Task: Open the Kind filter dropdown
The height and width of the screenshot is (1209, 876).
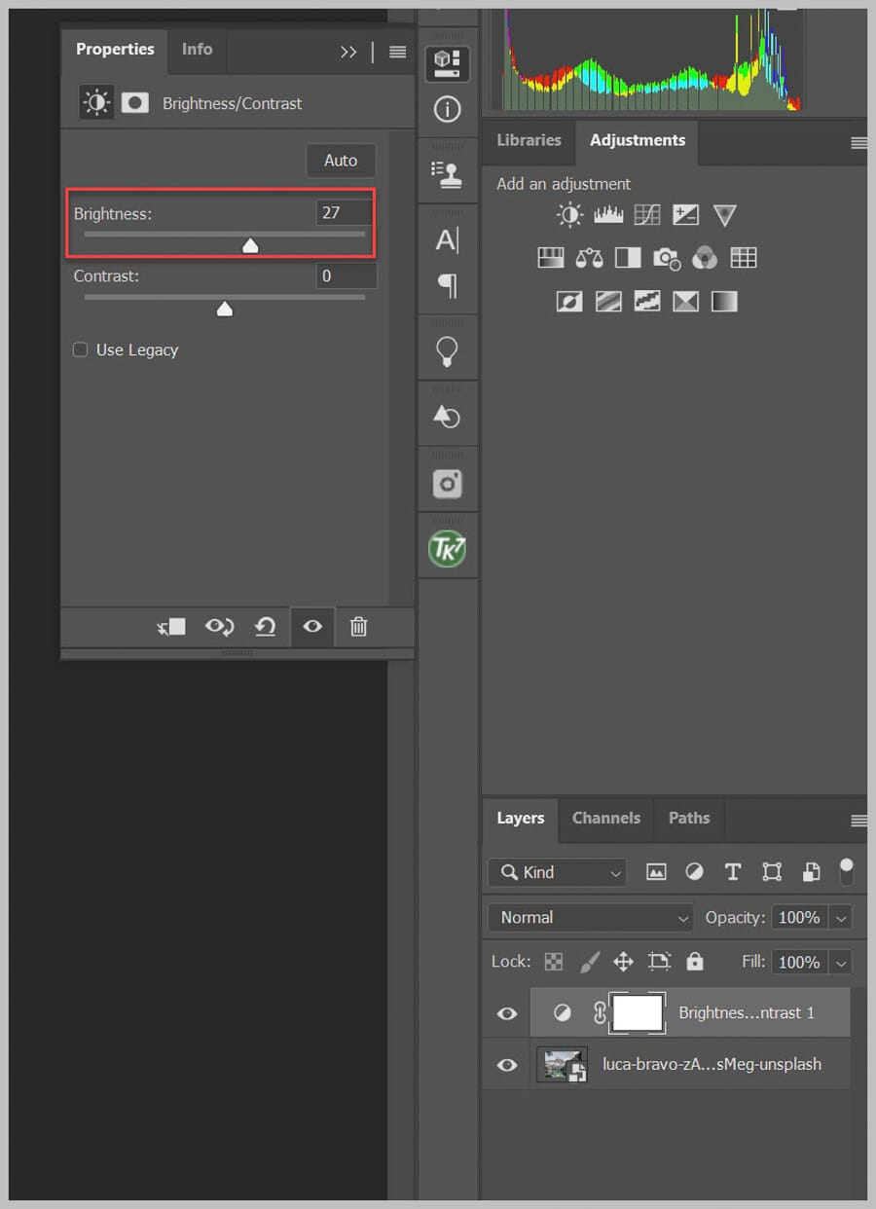Action: [x=556, y=872]
